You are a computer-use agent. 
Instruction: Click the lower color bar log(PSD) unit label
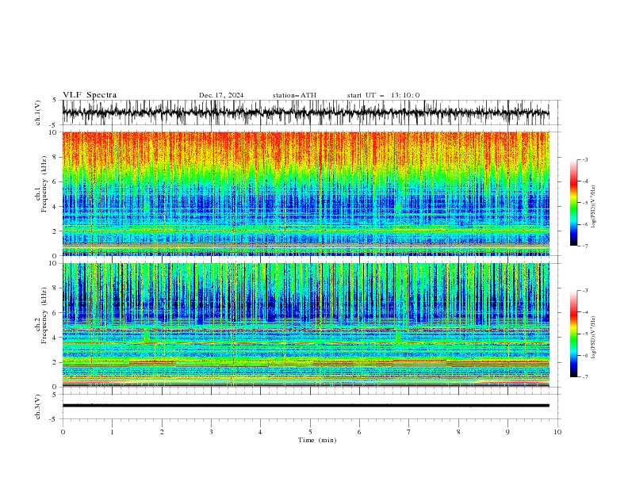point(594,338)
